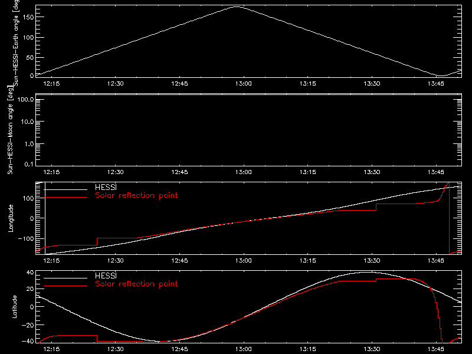Click 12:15 time label under Earth angle plot
This screenshot has width=472, height=354.
click(51, 84)
